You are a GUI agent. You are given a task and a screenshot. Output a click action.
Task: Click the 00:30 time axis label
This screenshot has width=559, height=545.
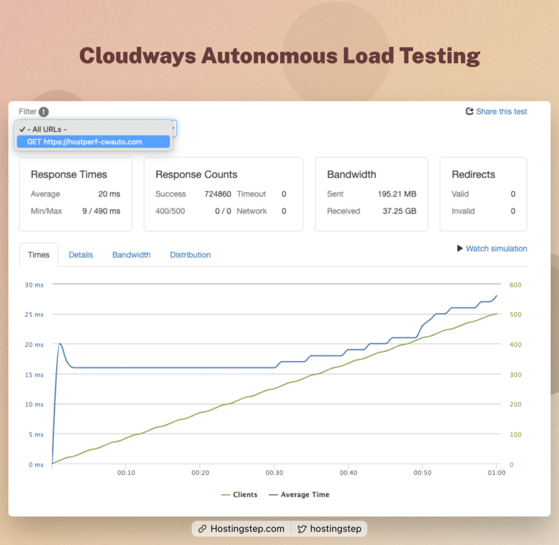click(274, 472)
